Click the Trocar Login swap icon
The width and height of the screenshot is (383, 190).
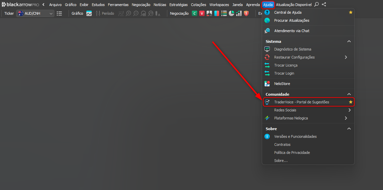(x=267, y=73)
